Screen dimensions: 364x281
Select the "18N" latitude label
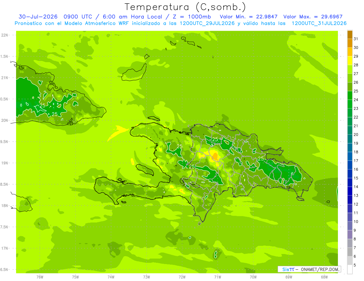[5, 206]
